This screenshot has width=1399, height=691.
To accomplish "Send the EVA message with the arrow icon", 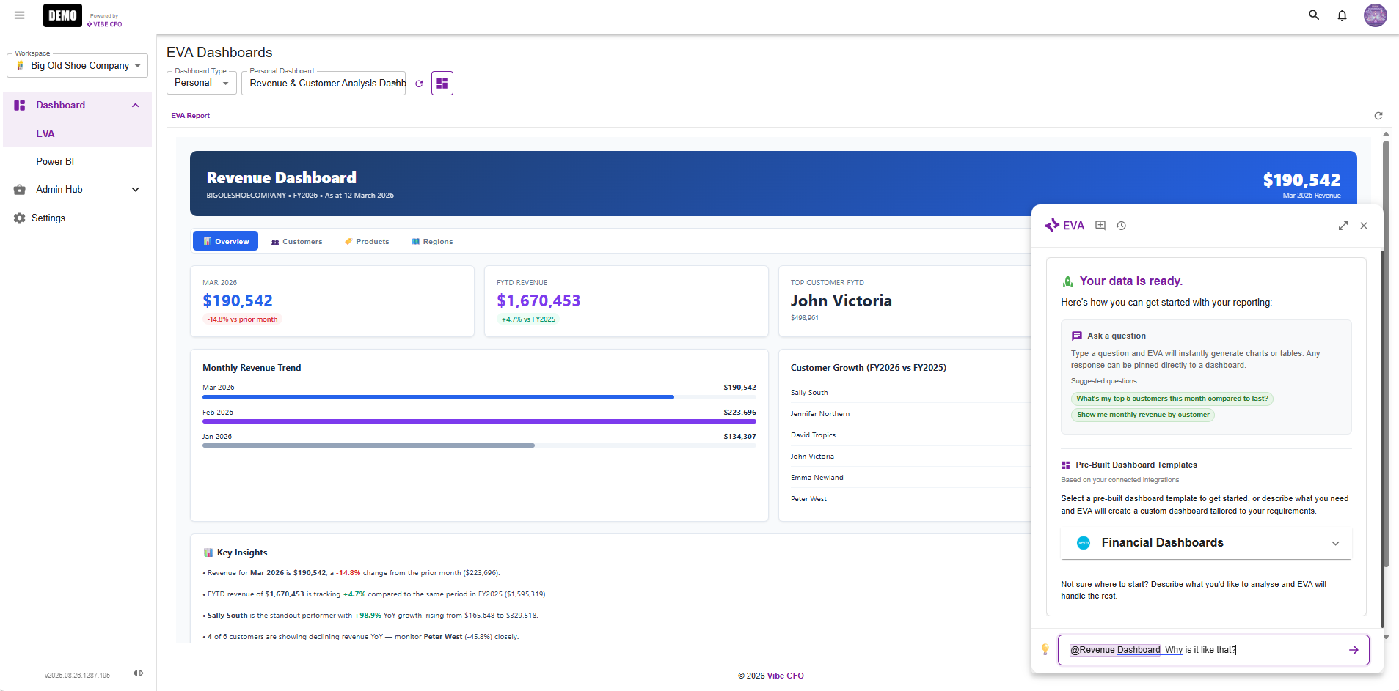I will tap(1354, 650).
